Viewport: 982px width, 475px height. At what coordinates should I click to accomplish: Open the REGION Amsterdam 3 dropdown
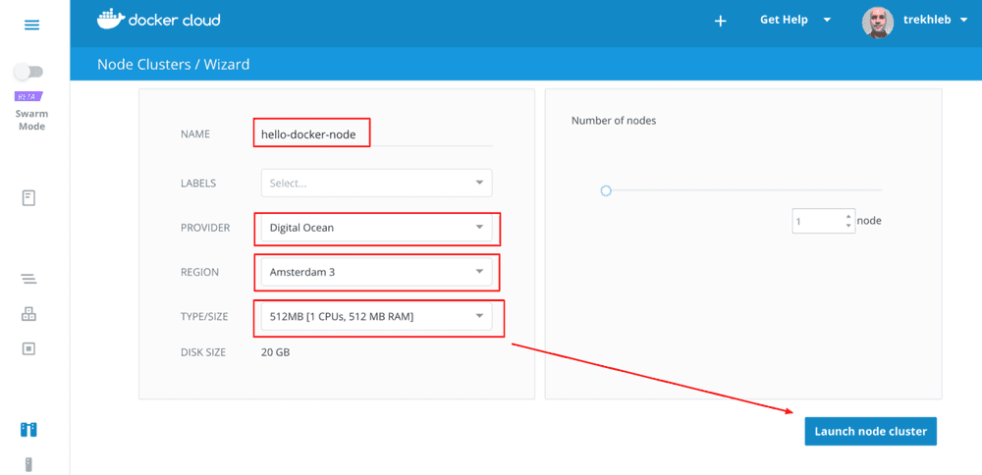click(x=376, y=272)
